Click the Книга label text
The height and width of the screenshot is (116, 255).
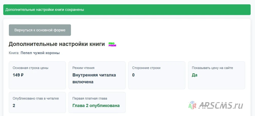[14, 53]
